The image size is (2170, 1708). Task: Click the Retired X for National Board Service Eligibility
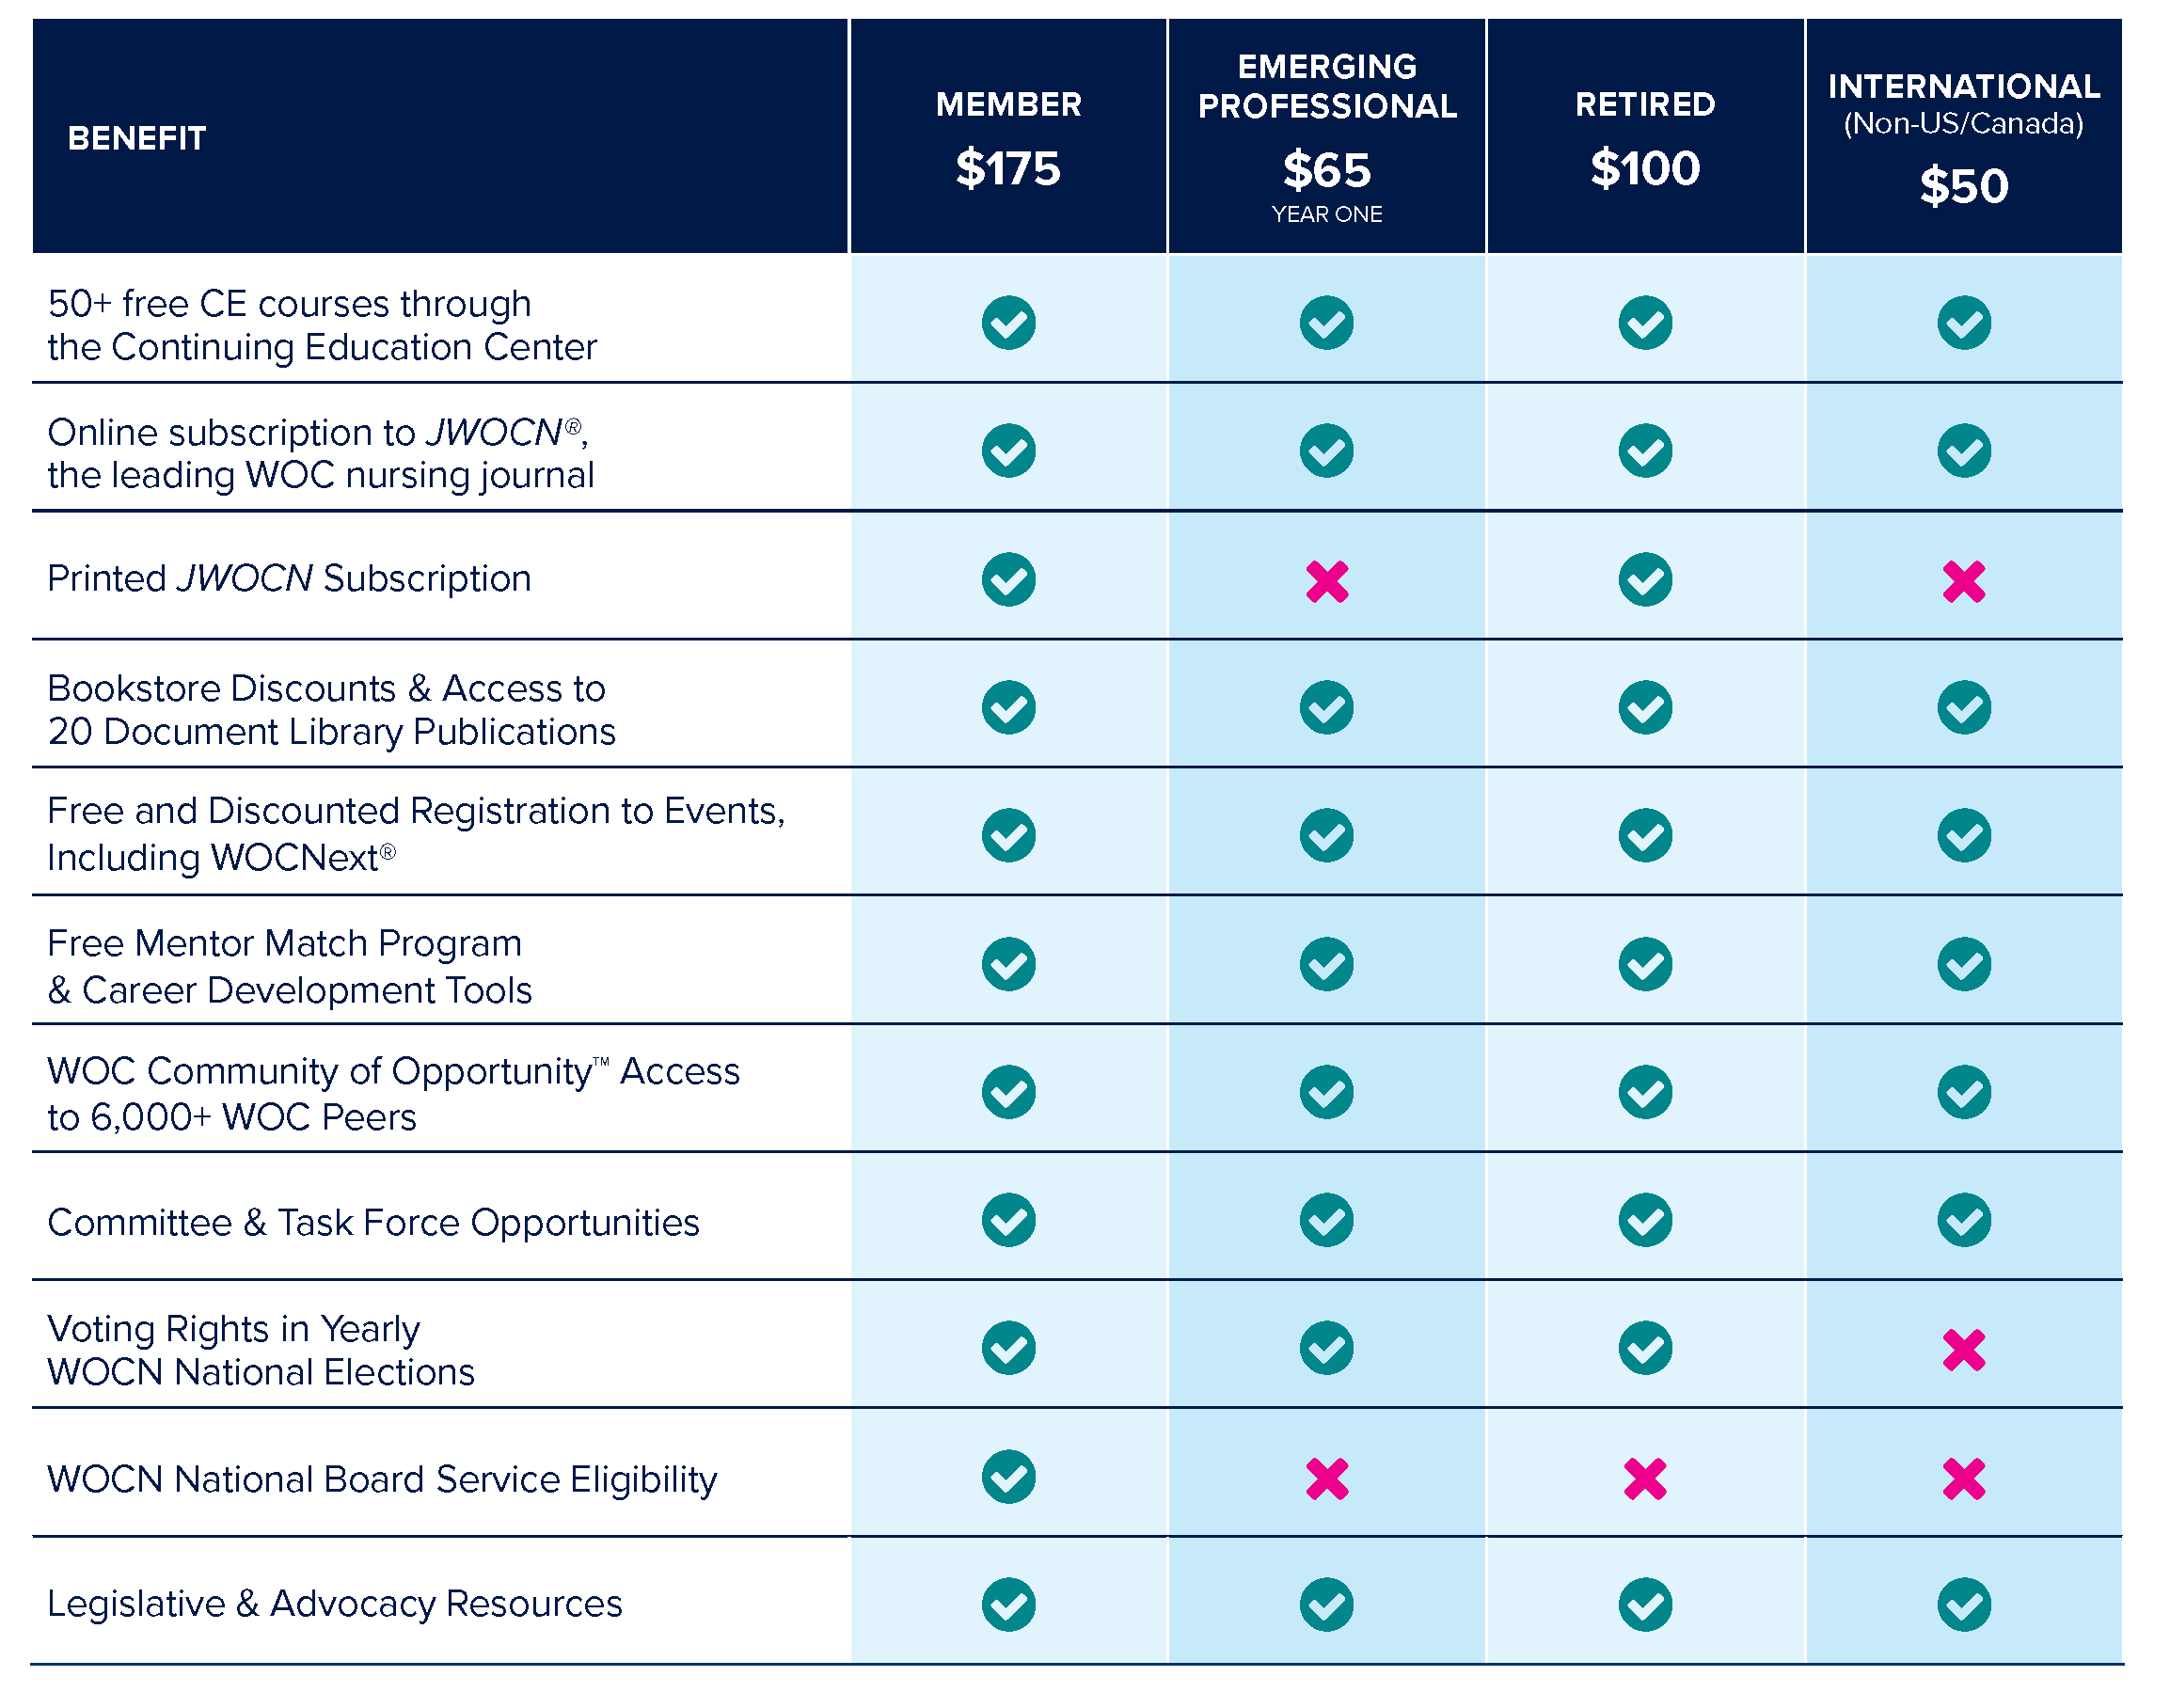[x=1645, y=1479]
